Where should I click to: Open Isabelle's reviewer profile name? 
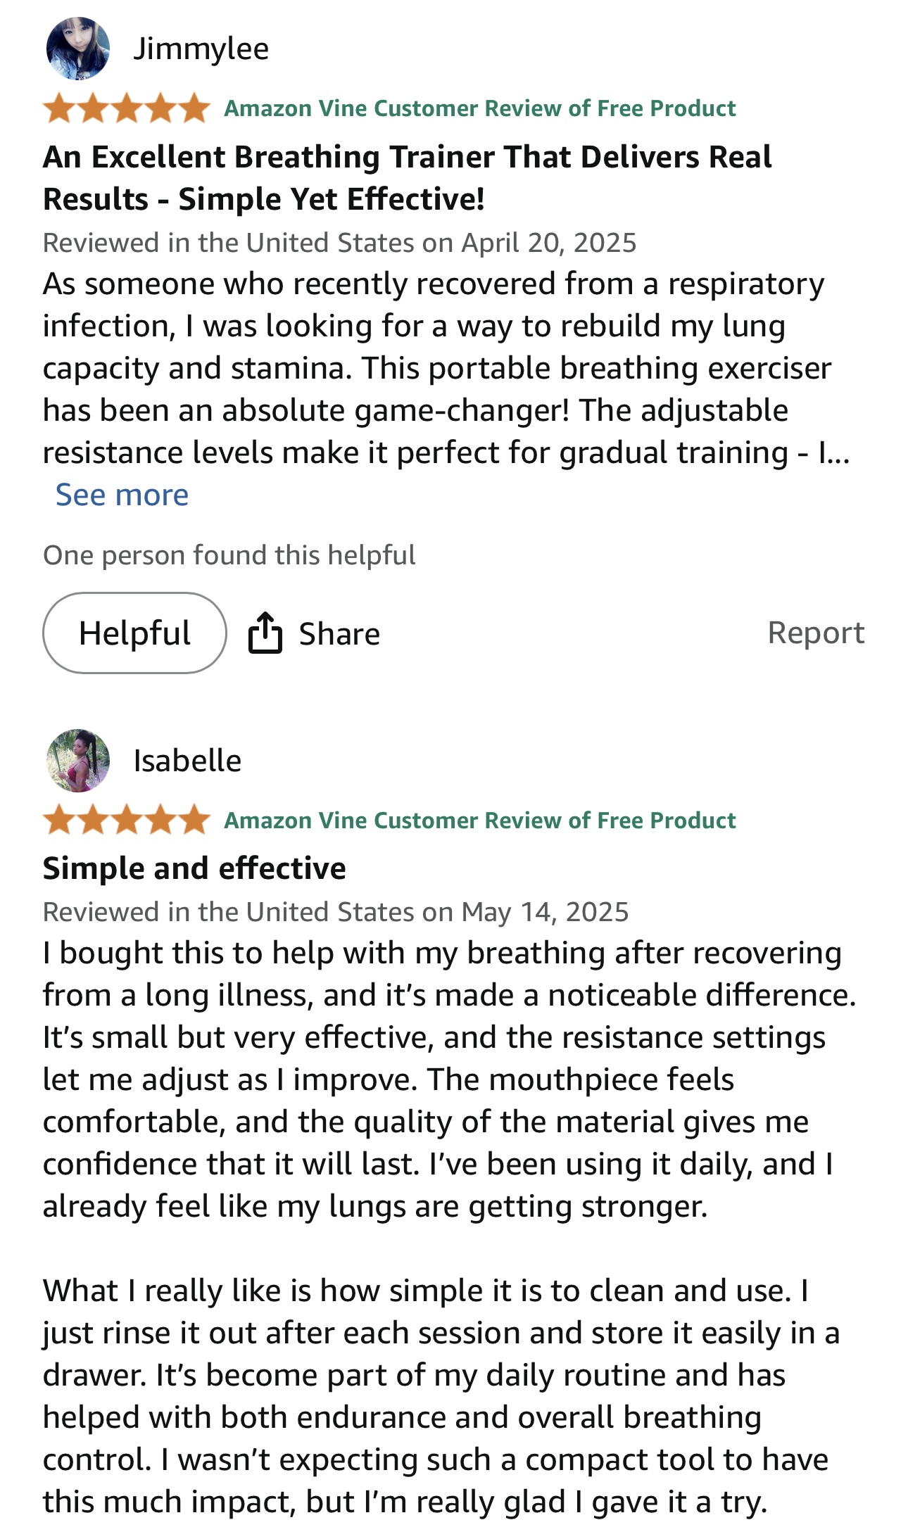[187, 761]
